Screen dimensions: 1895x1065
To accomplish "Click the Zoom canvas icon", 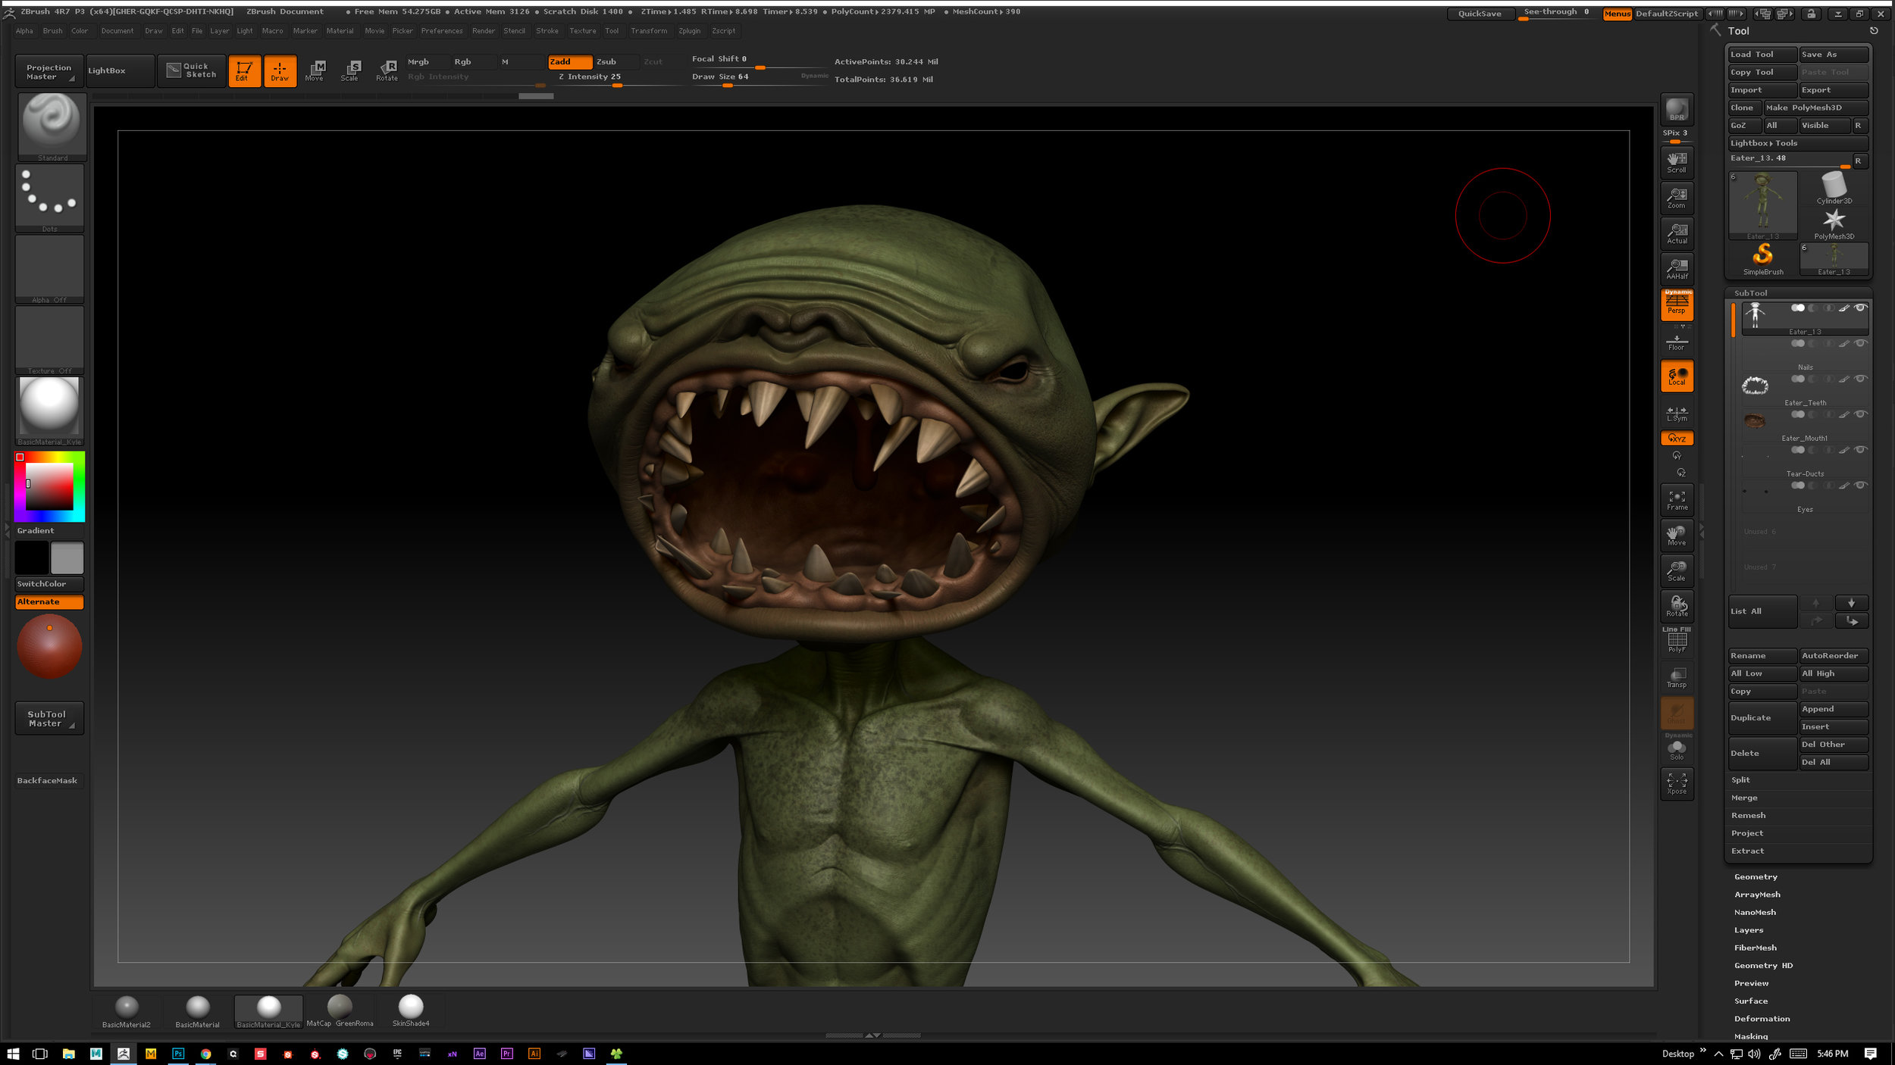I will coord(1677,198).
